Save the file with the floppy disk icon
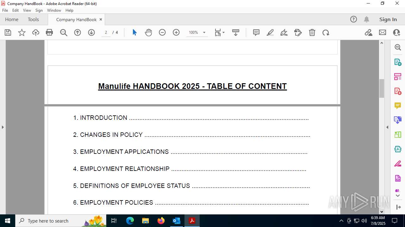 [8, 32]
